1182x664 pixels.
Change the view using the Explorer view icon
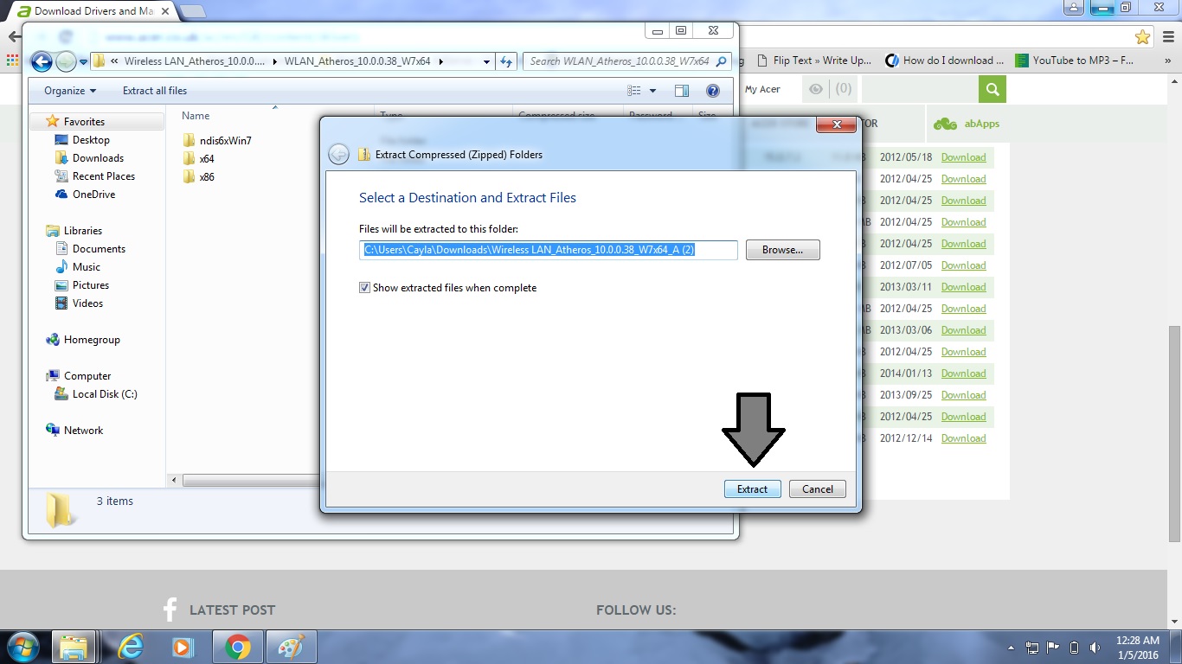(634, 91)
